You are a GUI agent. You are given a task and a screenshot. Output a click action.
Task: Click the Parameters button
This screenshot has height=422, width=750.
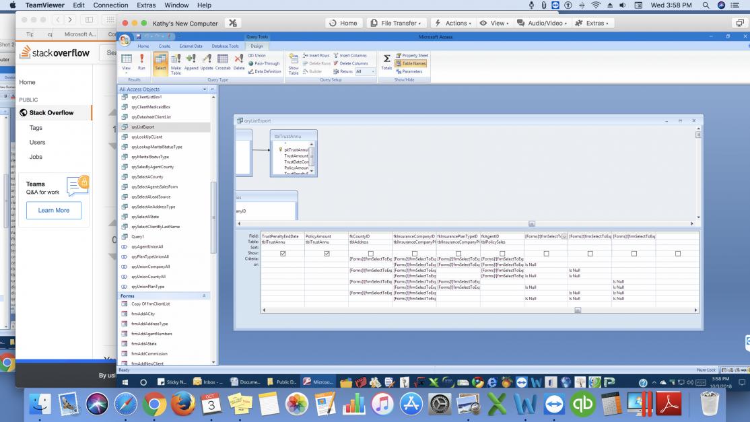(x=409, y=71)
